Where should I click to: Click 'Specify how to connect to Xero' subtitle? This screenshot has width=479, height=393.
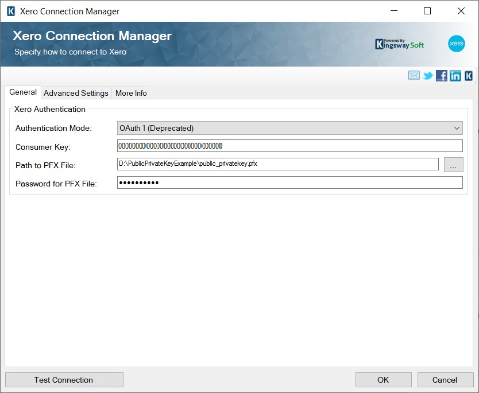point(70,52)
